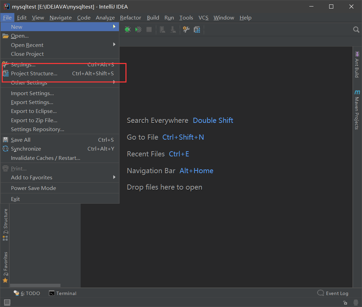Open the Refactor menu

tap(131, 17)
